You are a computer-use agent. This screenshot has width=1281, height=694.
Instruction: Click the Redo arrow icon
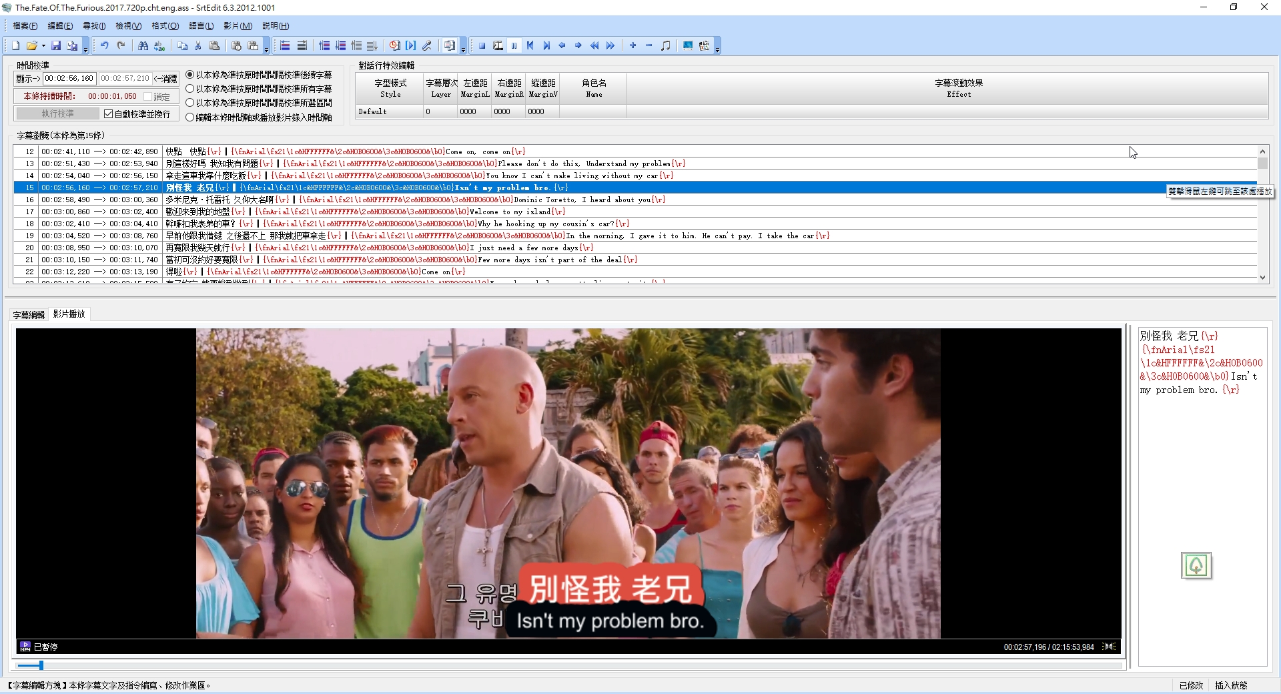pos(121,45)
